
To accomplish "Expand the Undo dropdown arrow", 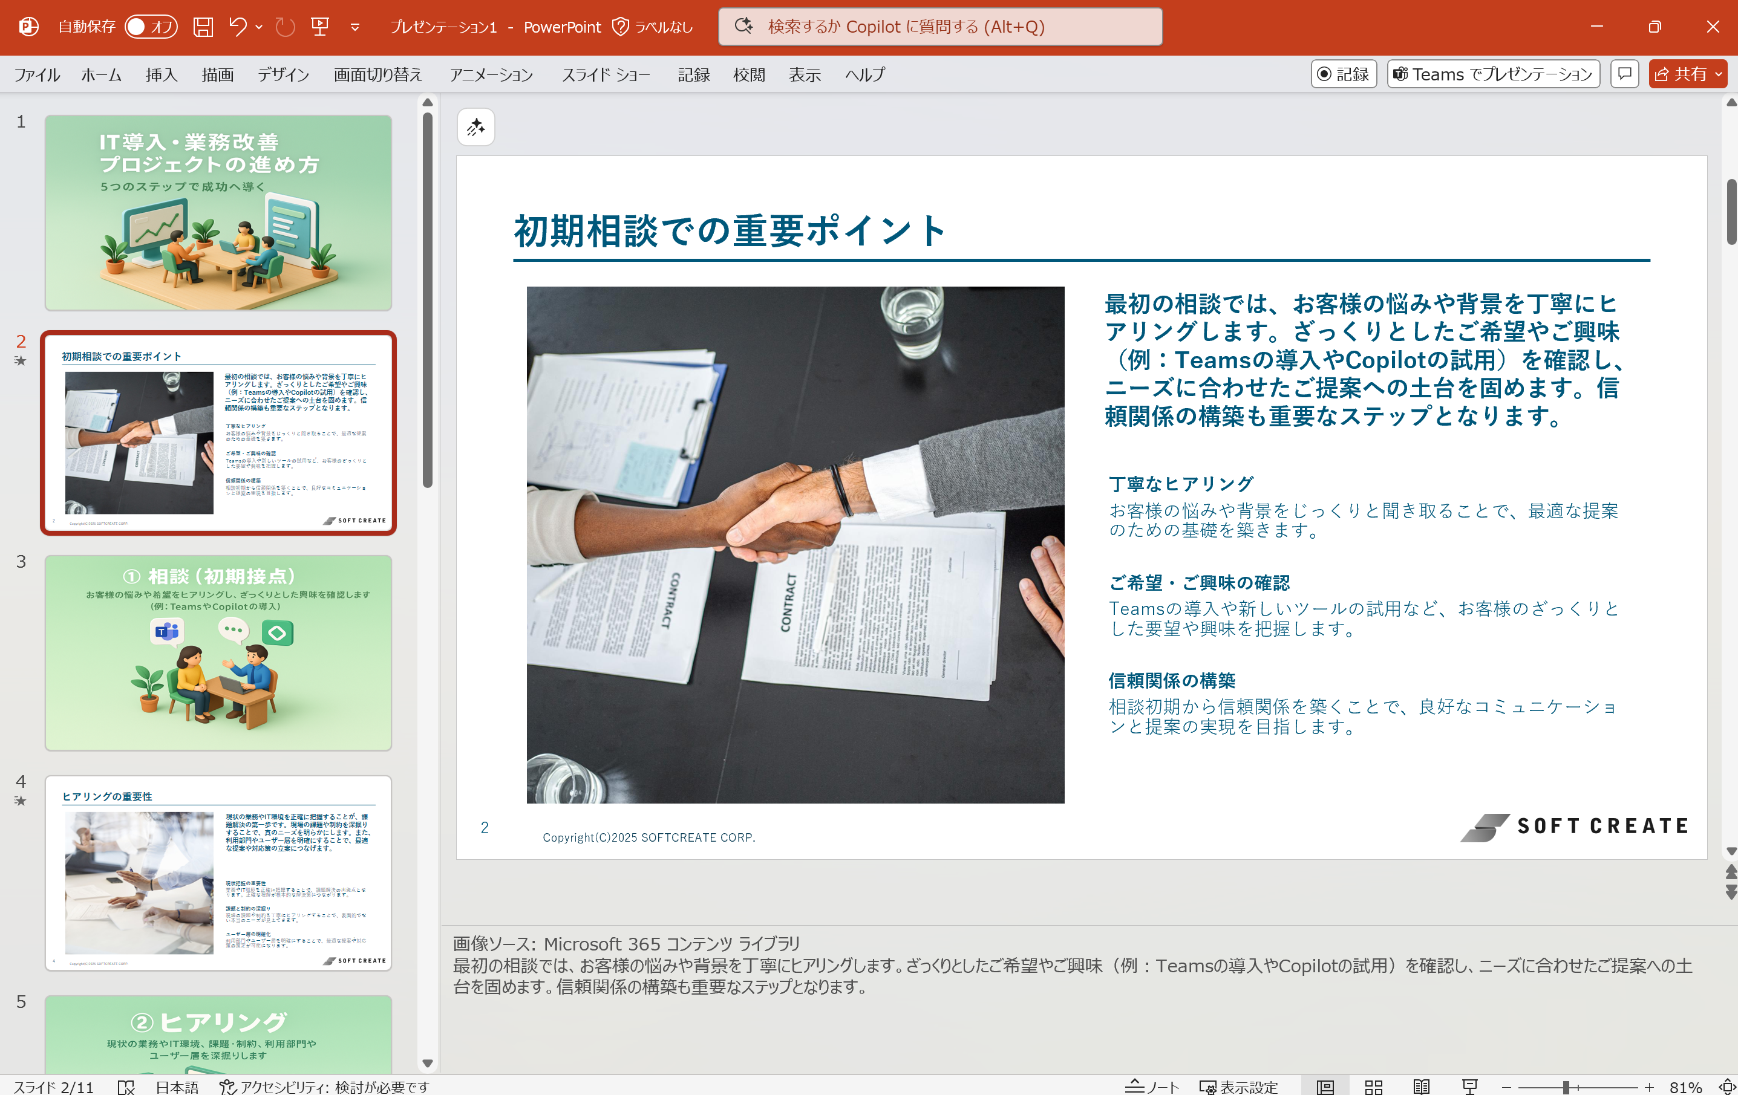I will [x=258, y=27].
